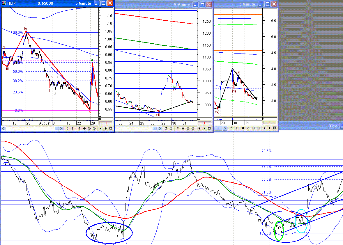343x245 pixels.
Task: Select four-way move tool in middle 5 Minute window
Action: click(183, 128)
